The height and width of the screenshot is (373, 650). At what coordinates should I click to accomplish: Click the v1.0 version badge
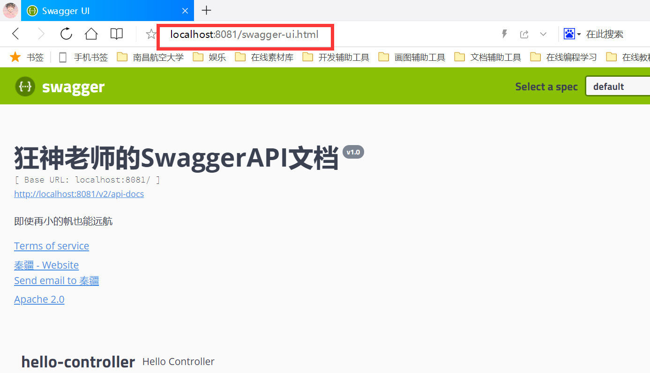pos(353,152)
